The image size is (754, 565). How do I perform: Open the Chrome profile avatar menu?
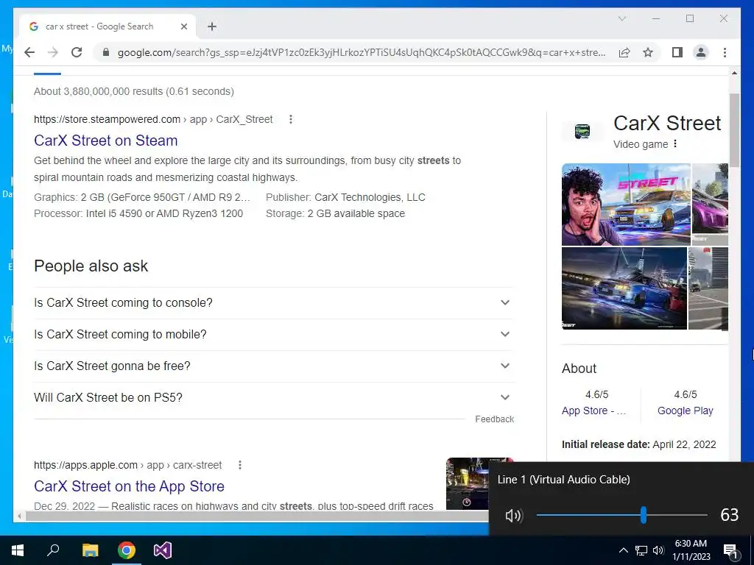click(701, 52)
